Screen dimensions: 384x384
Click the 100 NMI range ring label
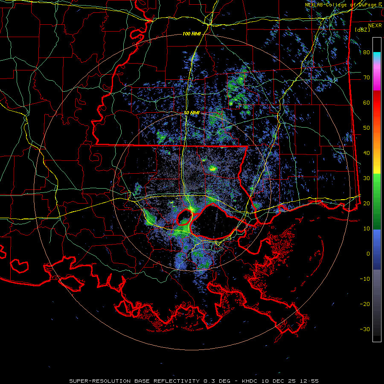pos(192,34)
